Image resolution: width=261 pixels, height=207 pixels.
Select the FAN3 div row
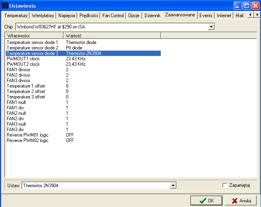pyautogui.click(x=83, y=130)
